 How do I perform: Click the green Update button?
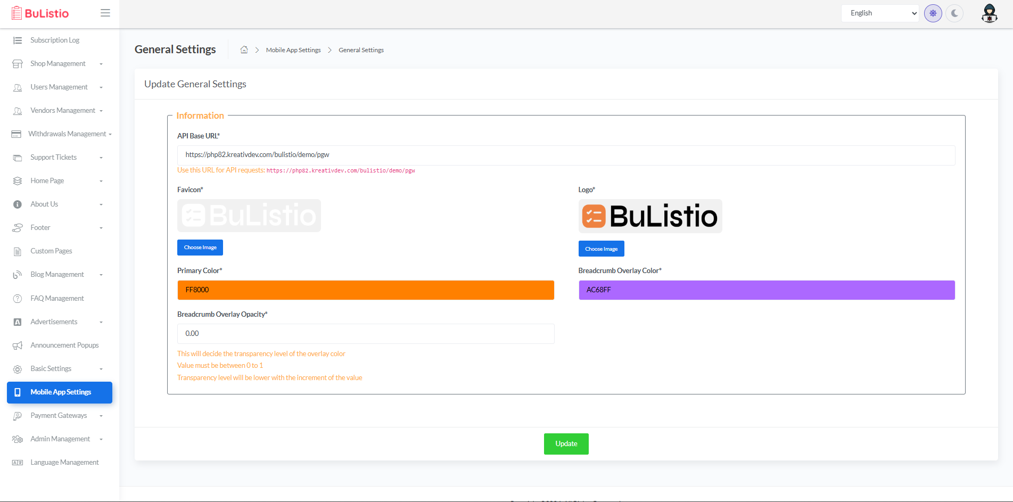coord(566,444)
